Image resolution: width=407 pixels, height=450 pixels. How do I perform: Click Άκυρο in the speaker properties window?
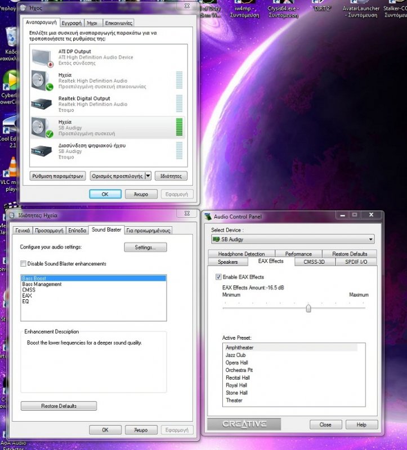[x=141, y=430]
